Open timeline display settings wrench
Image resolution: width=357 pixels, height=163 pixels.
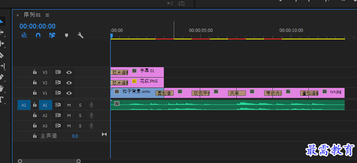80,35
